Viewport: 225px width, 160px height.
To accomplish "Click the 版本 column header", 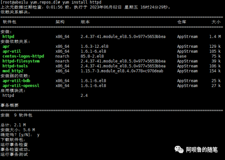I will [85, 22].
